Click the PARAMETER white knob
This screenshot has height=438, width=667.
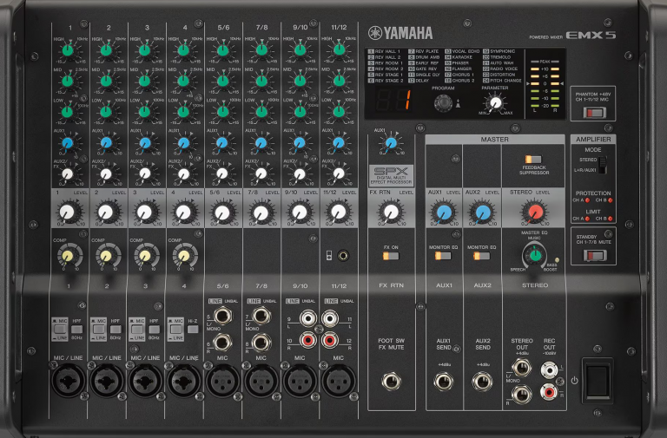[x=495, y=103]
